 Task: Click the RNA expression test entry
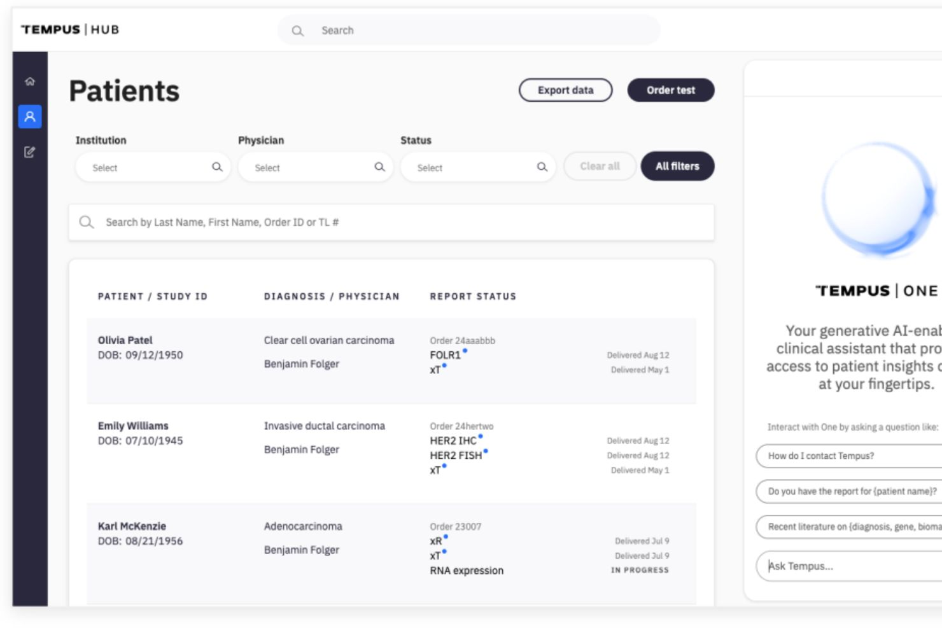[x=467, y=571]
